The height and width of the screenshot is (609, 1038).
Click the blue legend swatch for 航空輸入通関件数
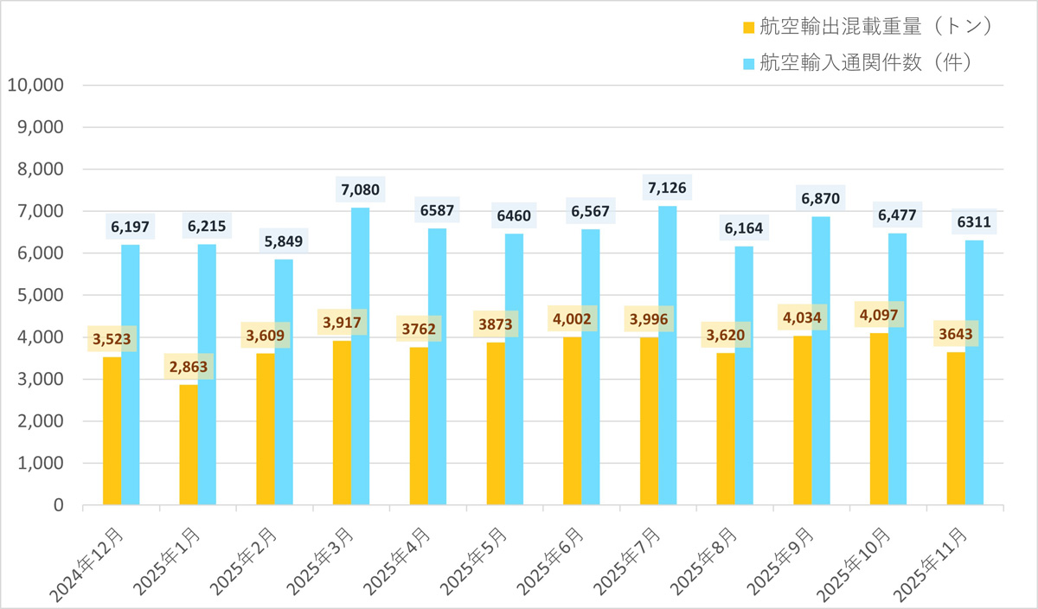(x=749, y=63)
